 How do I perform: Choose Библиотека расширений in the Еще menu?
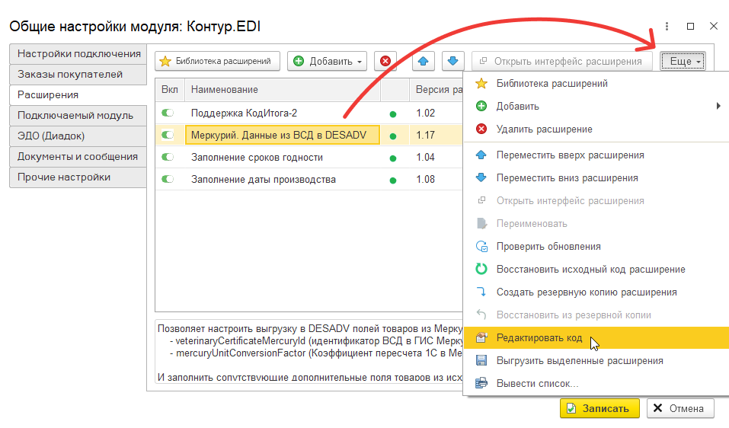[596, 84]
